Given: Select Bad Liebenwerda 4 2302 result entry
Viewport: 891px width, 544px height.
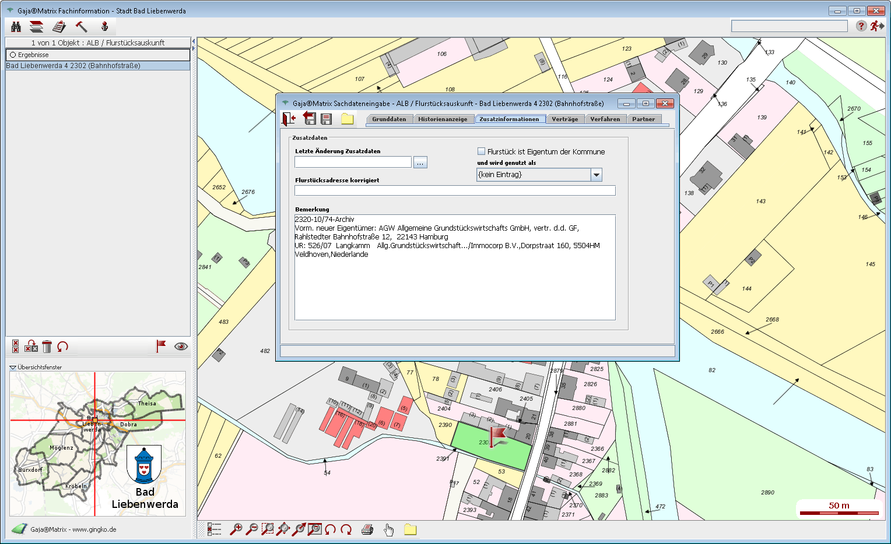Looking at the screenshot, I should 73,66.
